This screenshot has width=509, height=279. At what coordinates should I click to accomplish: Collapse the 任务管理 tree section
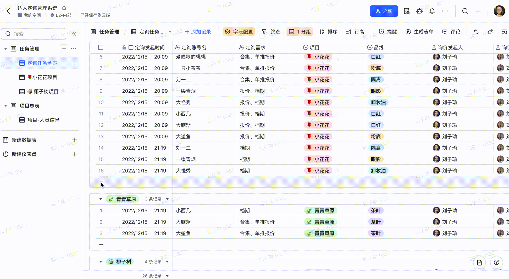point(5,49)
